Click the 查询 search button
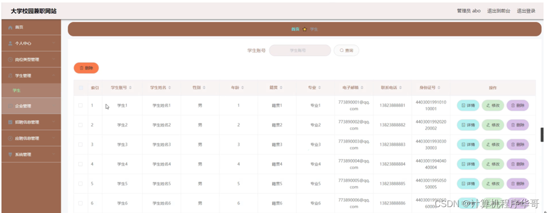The width and height of the screenshot is (547, 213). point(347,50)
